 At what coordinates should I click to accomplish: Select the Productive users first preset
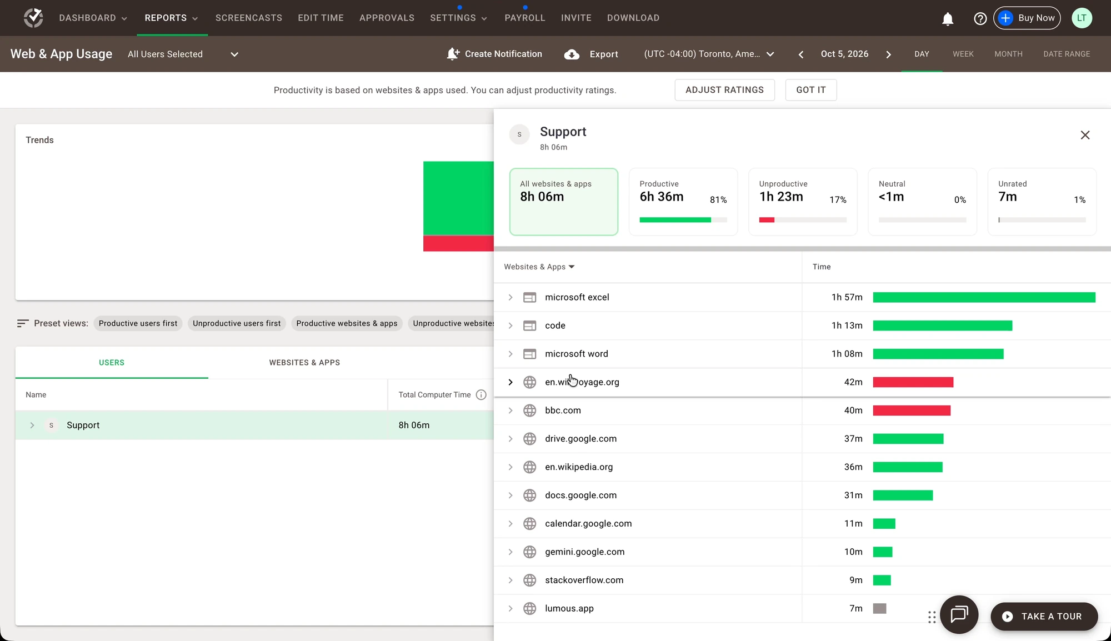(x=138, y=323)
